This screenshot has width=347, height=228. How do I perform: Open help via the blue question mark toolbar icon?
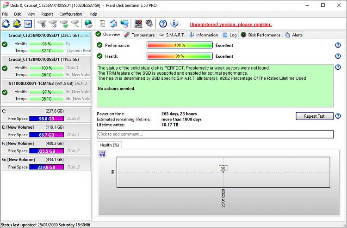(x=163, y=24)
